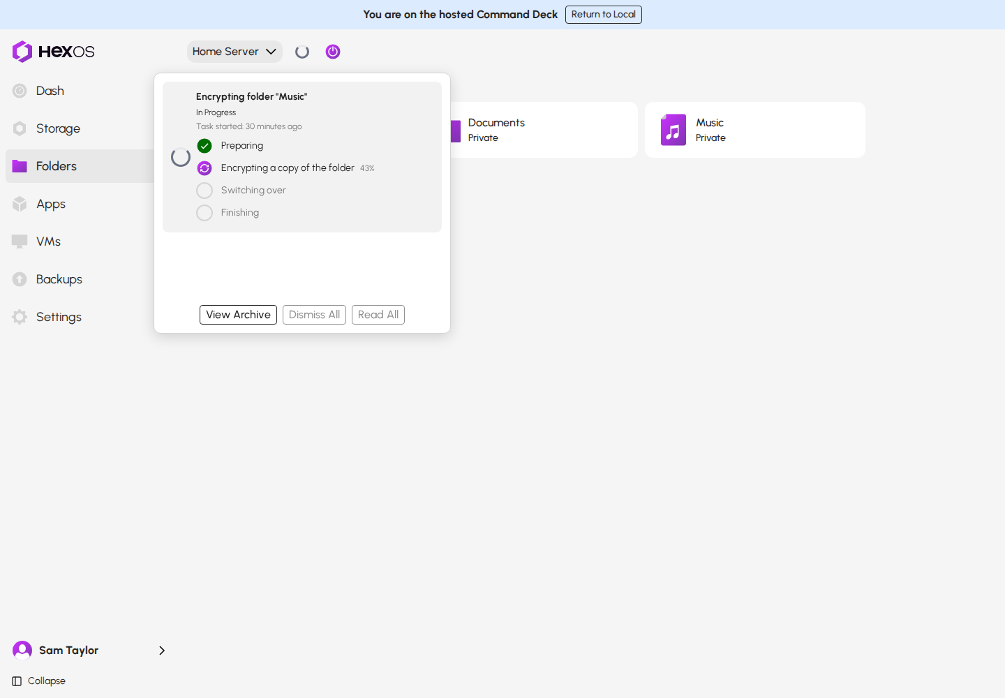
Task: Click the purple power button icon
Action: tap(333, 52)
